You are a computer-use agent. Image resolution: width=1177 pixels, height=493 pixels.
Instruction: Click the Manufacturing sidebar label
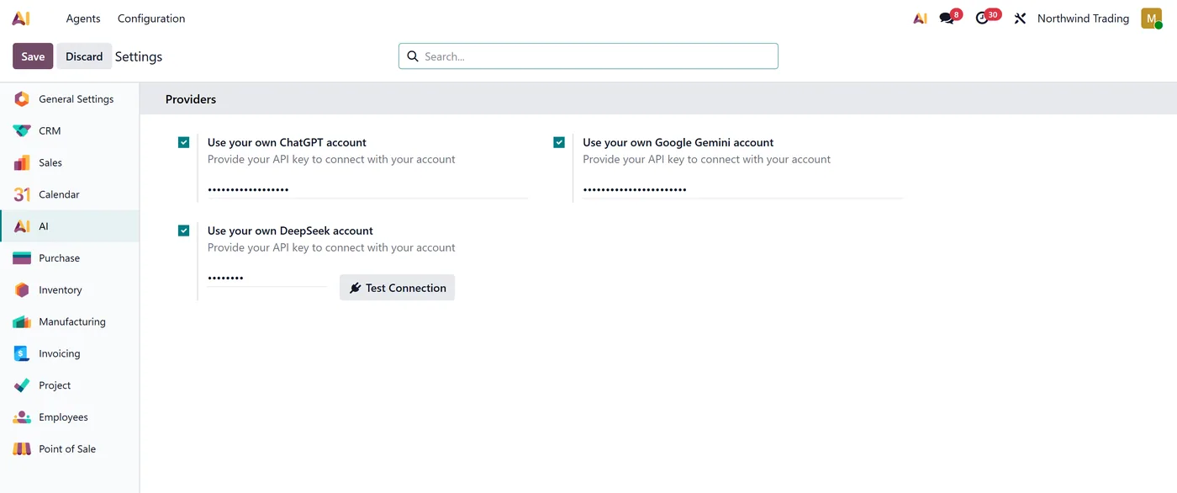[72, 321]
